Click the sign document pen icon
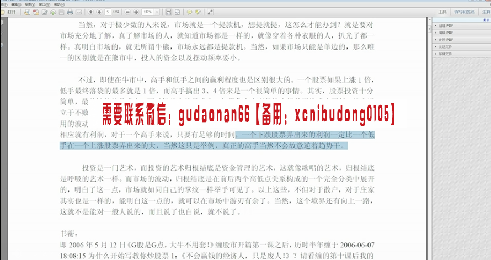Screen dimensions: 491x260 click(45, 12)
